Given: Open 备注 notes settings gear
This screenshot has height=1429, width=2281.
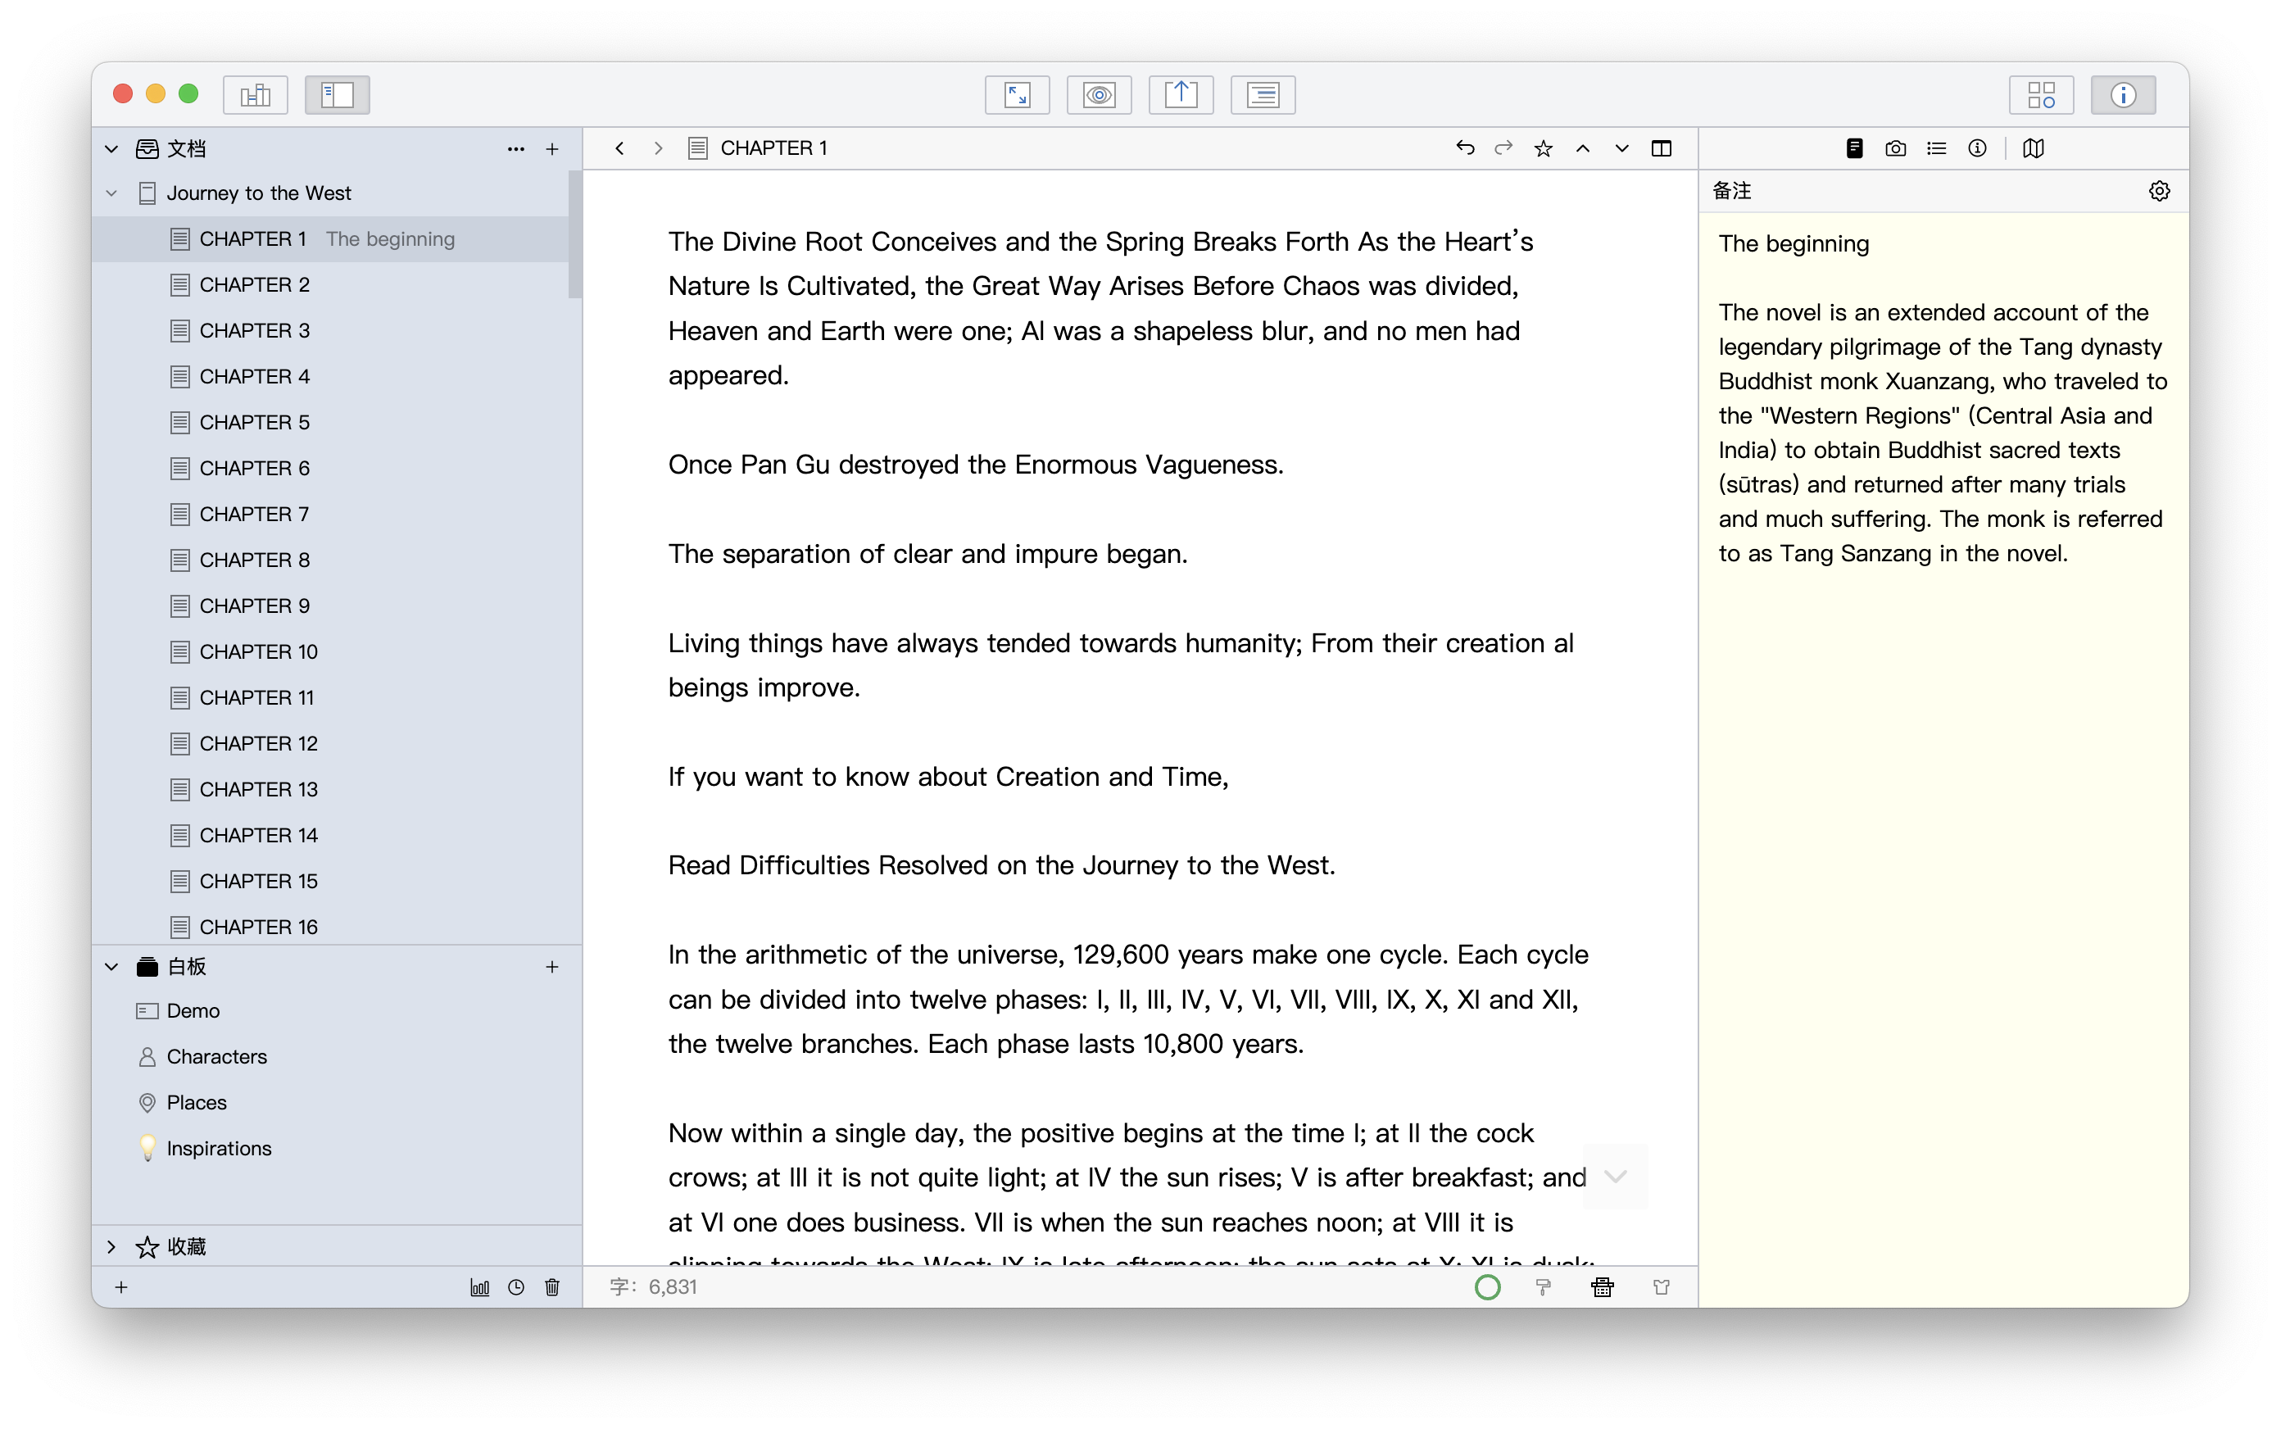Looking at the screenshot, I should click(x=2160, y=191).
